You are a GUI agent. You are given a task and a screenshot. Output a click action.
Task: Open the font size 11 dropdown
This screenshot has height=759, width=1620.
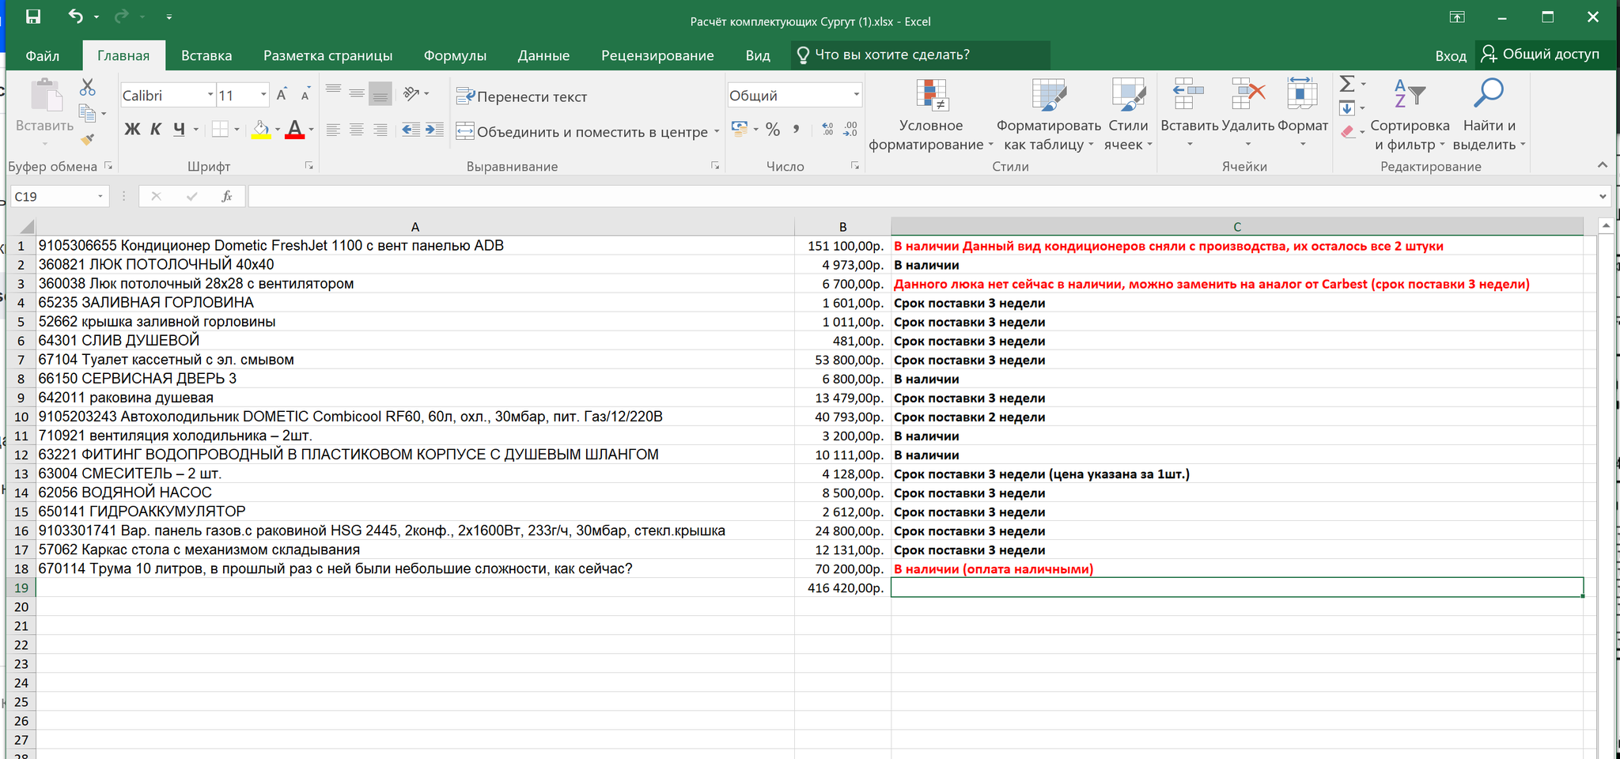click(x=263, y=95)
